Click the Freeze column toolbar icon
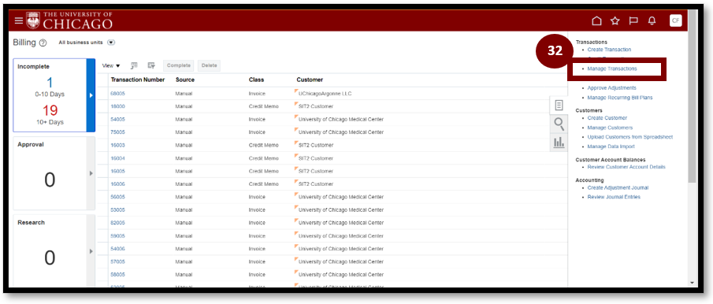Screen dimensions: 713x304 134,65
